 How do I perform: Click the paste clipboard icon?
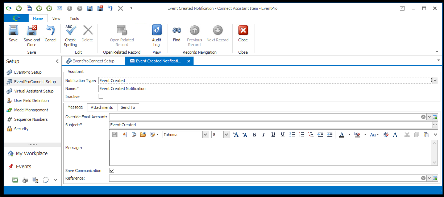coord(426,135)
